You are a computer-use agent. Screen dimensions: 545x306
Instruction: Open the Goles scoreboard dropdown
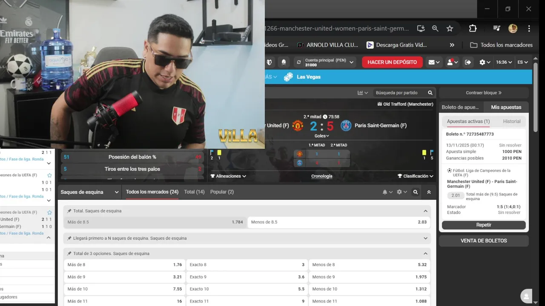[x=321, y=136]
